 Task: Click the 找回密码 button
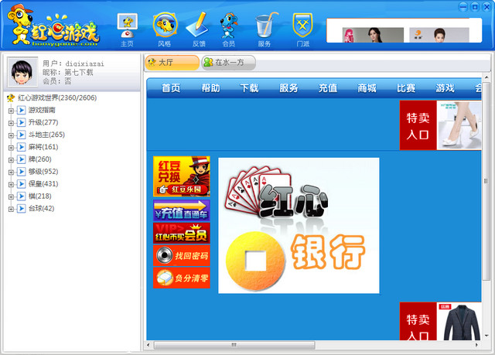point(182,255)
